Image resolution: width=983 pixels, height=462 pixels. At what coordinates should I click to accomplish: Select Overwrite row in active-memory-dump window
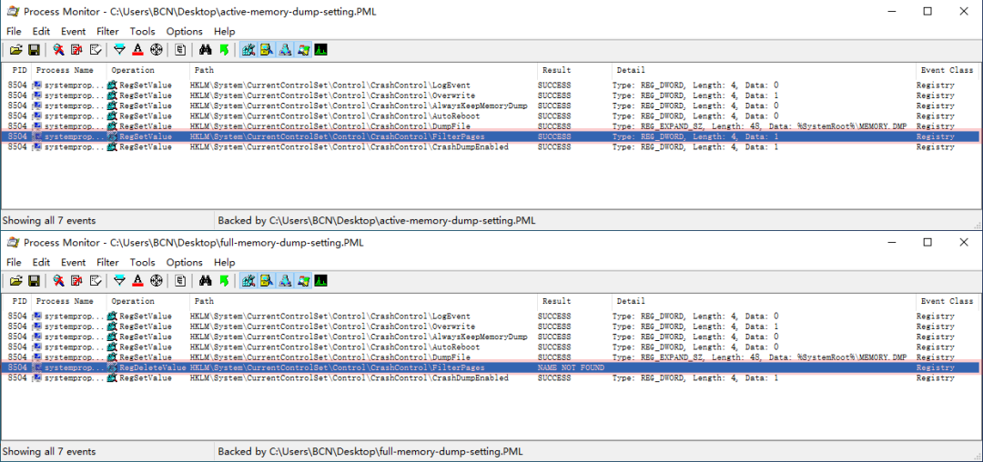point(491,95)
